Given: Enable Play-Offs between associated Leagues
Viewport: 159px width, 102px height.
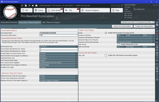Looking at the screenshot, I should [106, 55].
